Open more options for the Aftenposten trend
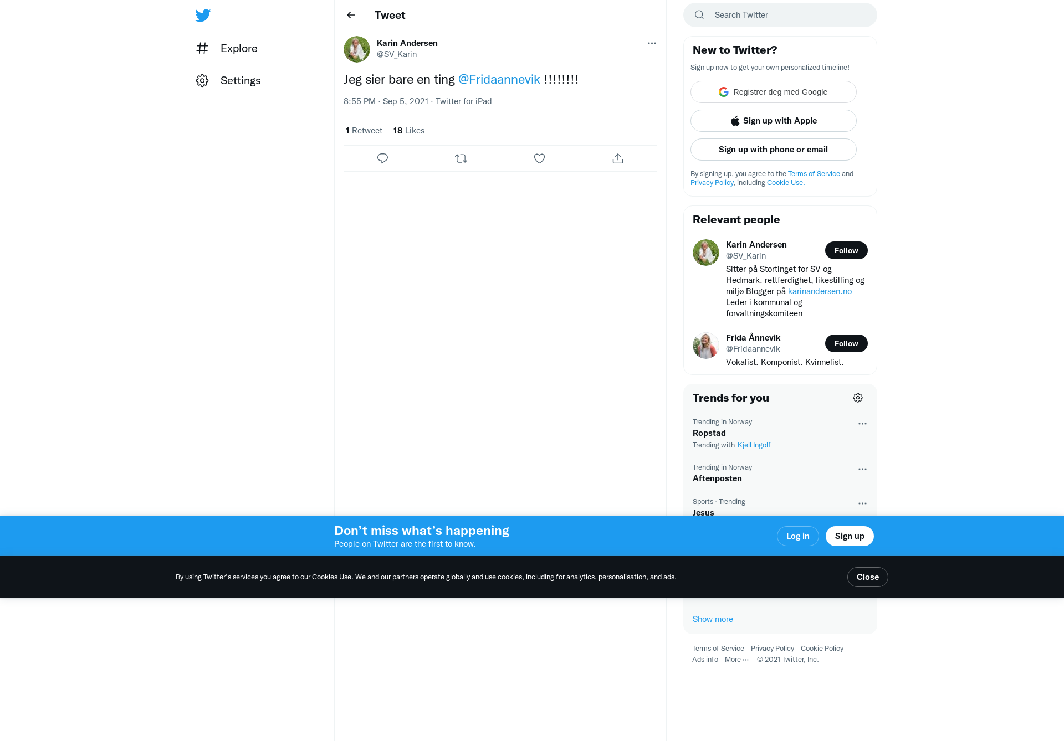This screenshot has width=1064, height=741. click(862, 469)
